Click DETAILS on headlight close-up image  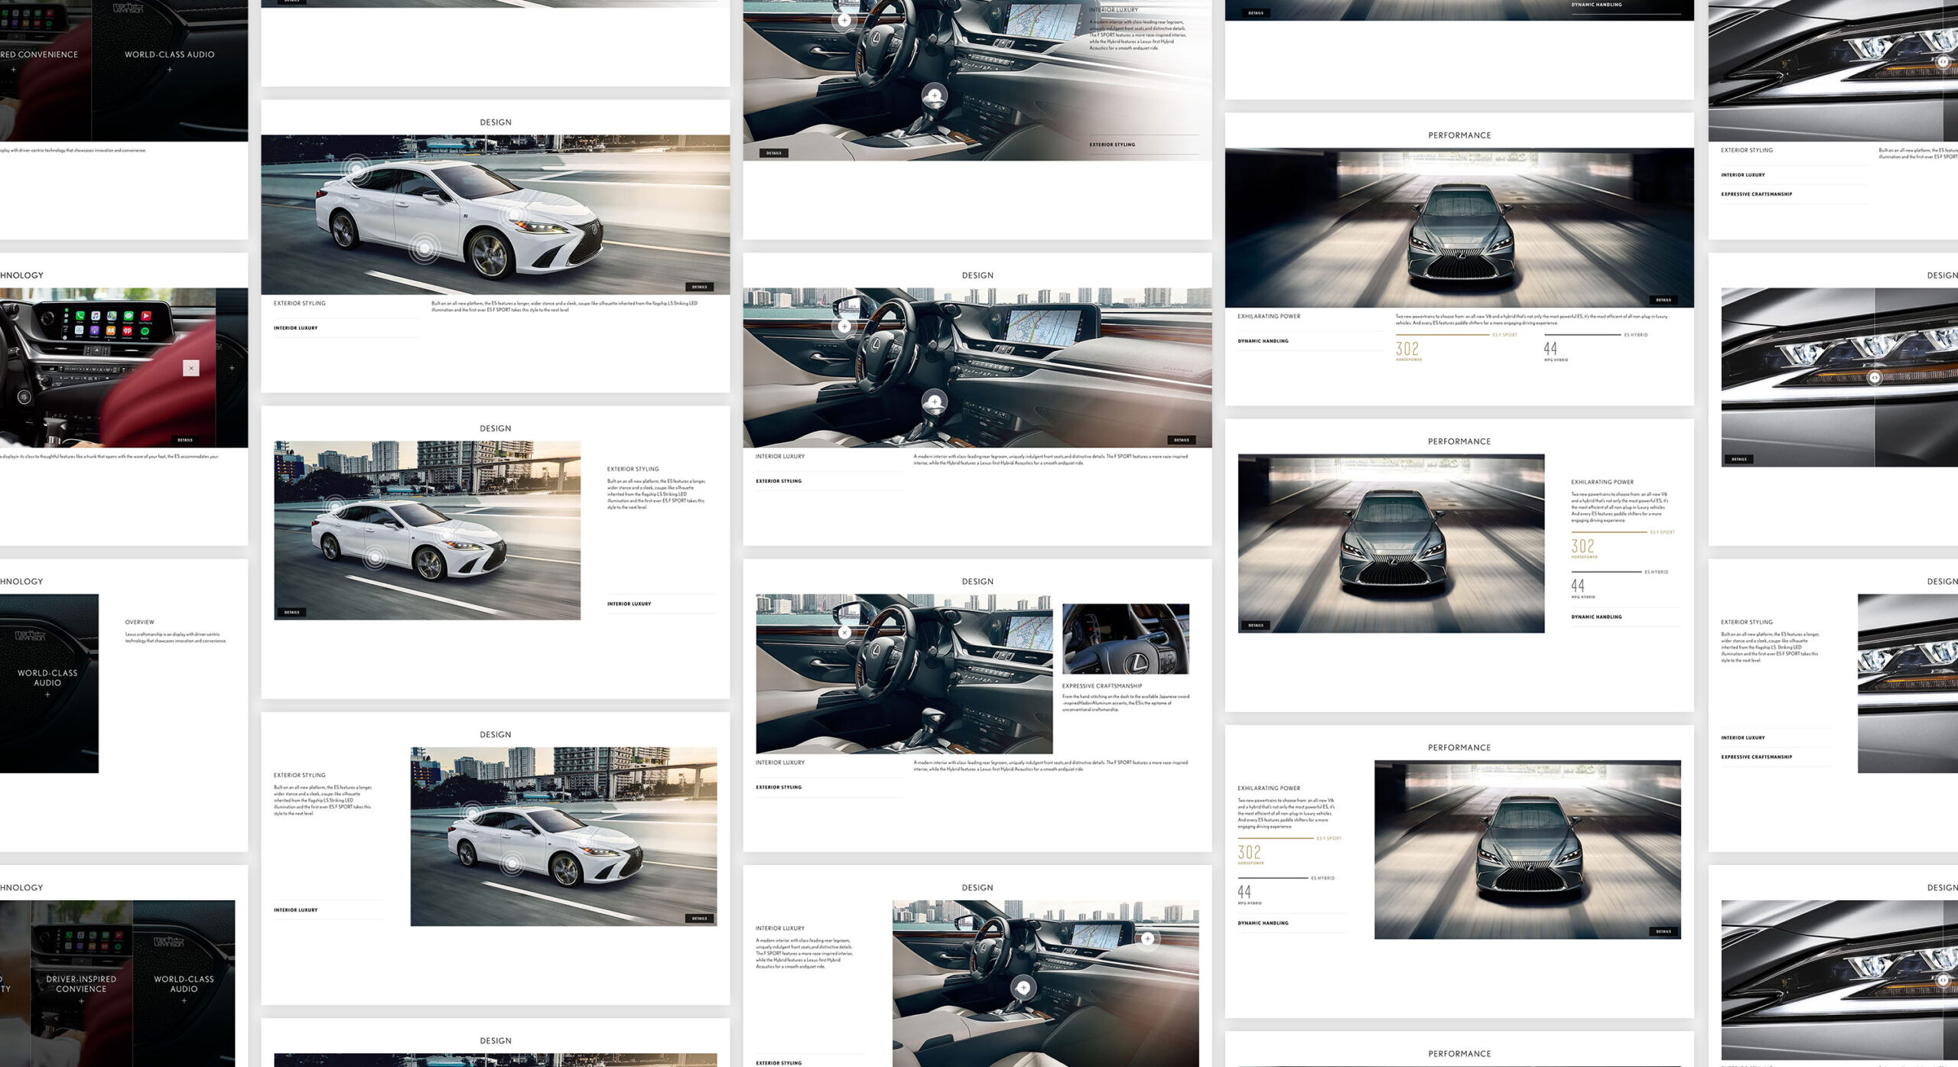1739,459
